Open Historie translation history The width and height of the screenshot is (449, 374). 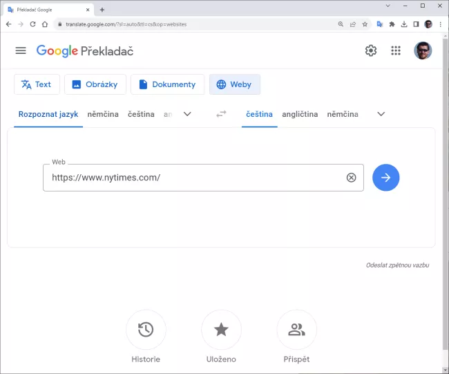click(146, 330)
